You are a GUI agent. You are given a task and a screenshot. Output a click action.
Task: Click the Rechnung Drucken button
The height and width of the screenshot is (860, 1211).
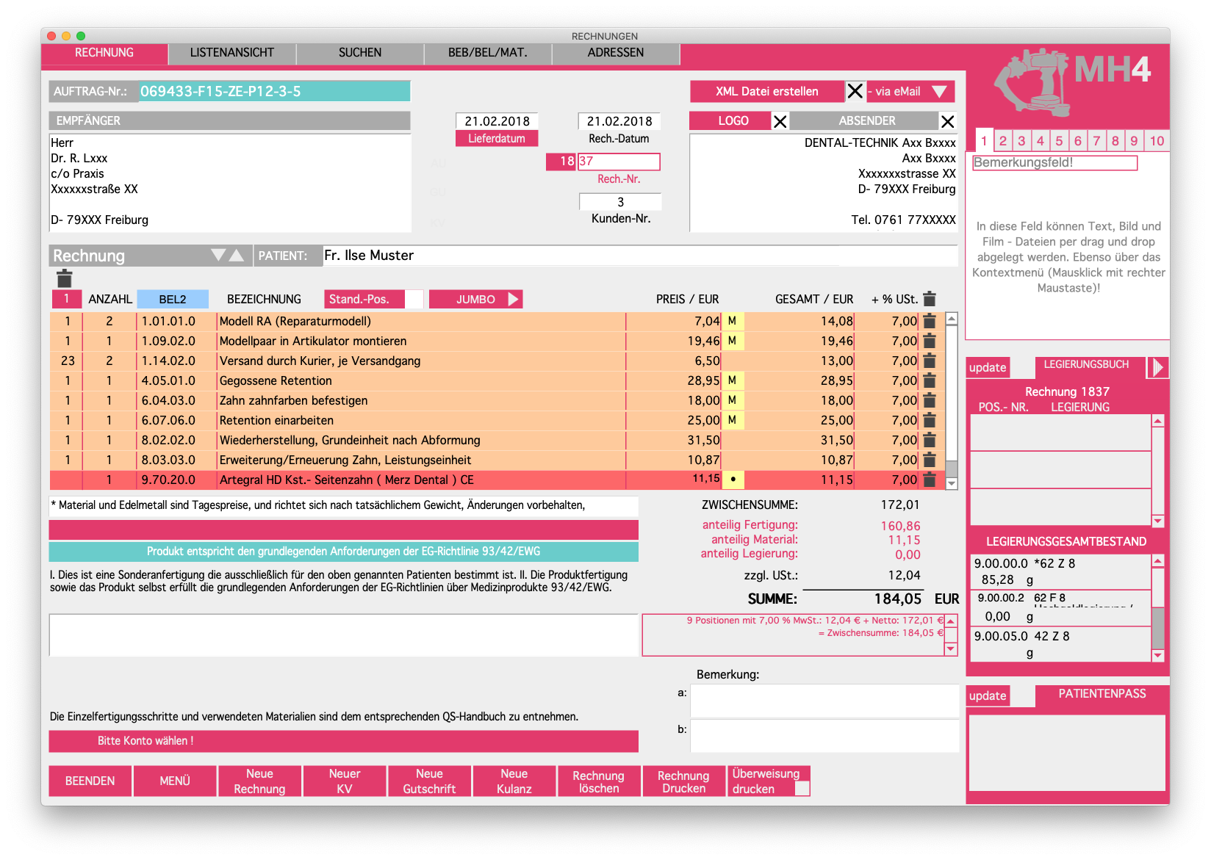(683, 781)
